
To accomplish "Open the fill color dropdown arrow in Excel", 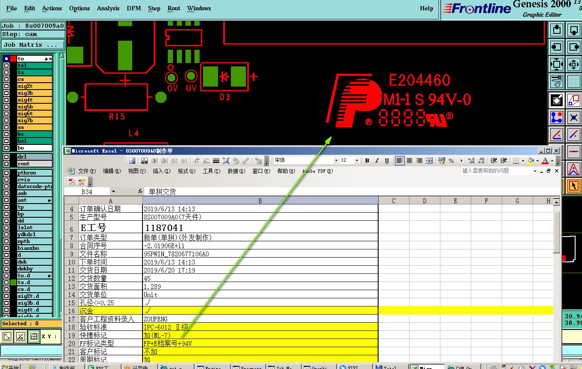I will click(x=537, y=161).
